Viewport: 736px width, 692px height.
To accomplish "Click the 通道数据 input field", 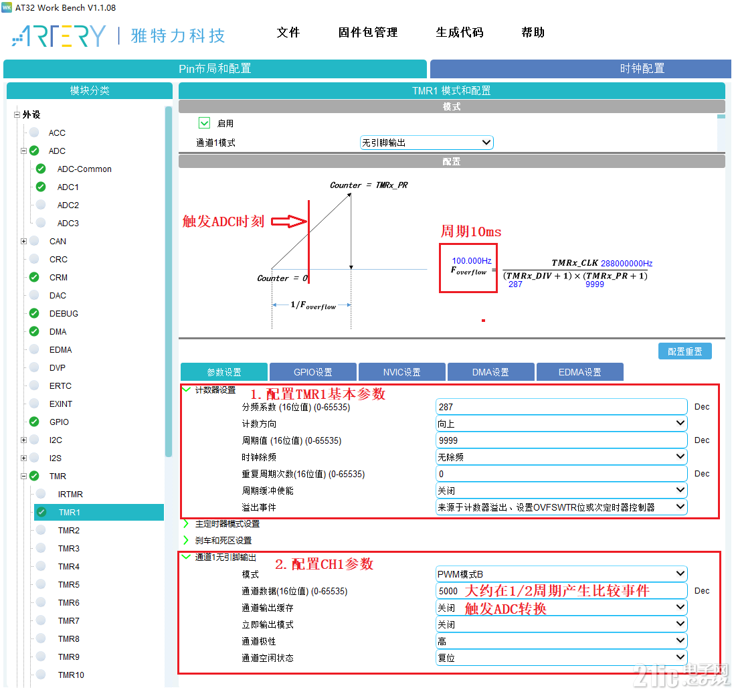I will (561, 590).
